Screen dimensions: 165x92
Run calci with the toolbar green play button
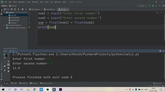point(150,6)
